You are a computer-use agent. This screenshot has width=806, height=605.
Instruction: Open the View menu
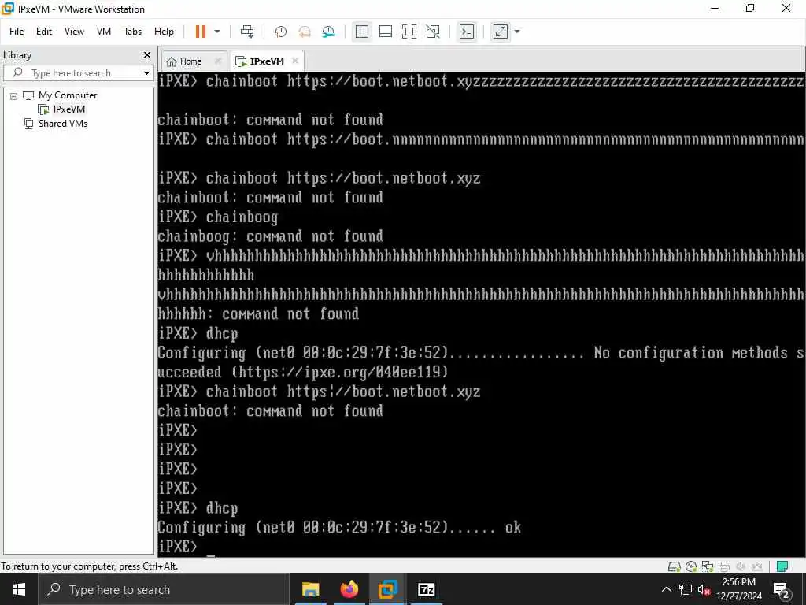(74, 32)
